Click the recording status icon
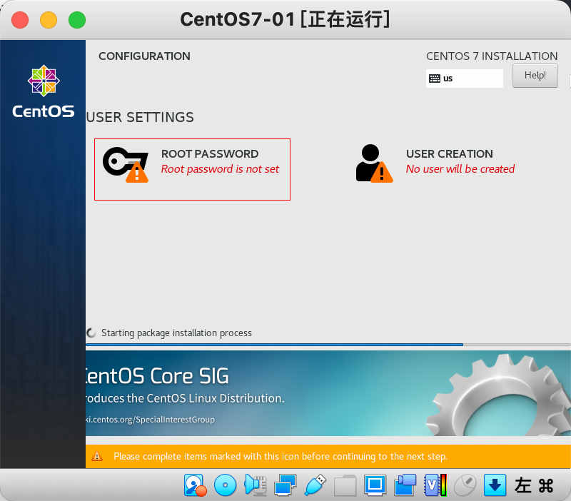The image size is (571, 501). [405, 485]
